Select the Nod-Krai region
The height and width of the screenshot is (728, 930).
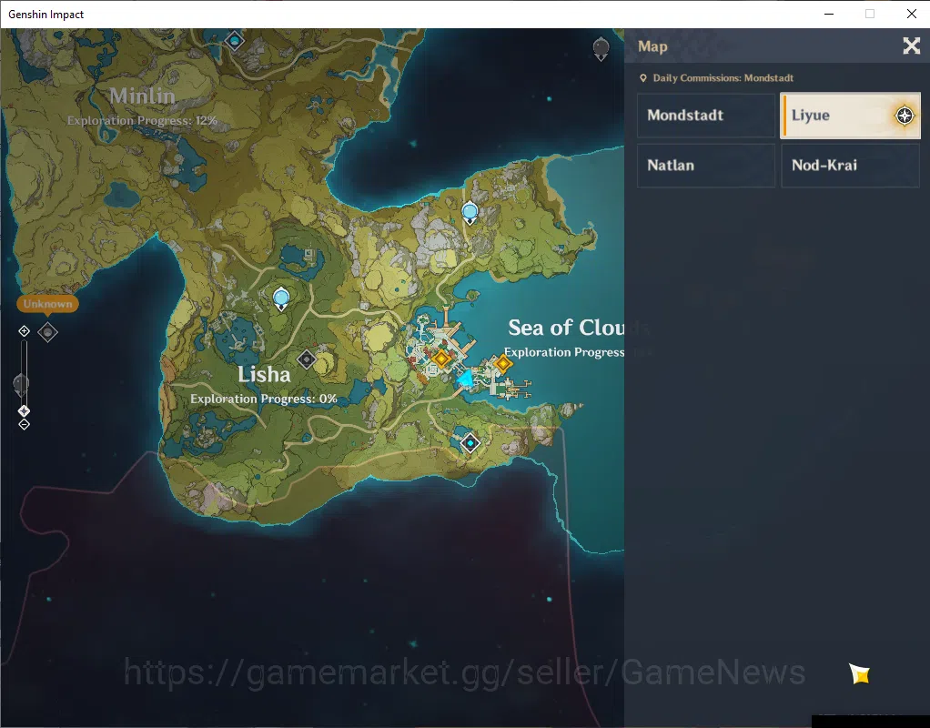click(x=850, y=165)
